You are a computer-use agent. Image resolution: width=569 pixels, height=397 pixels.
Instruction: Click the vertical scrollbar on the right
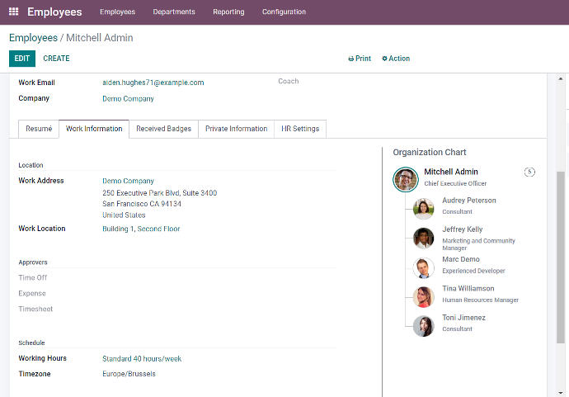click(x=562, y=256)
